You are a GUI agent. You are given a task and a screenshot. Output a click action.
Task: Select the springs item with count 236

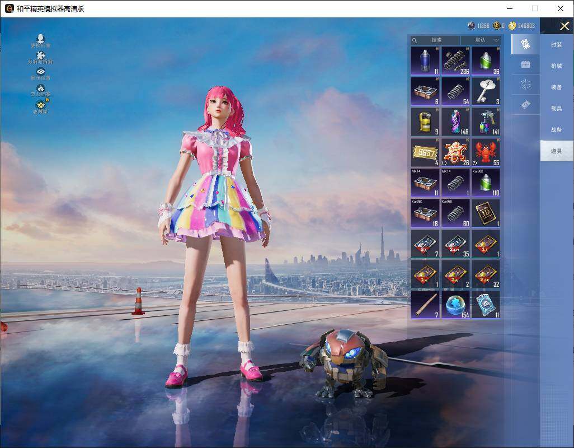click(x=455, y=61)
